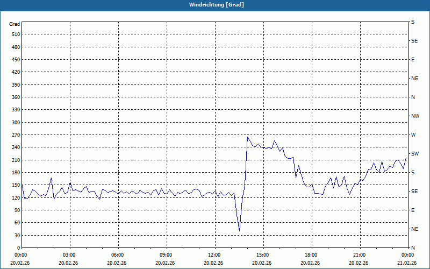Viewport: 430px width, 269px height.
Task: Click the Grad unit label above the left axis
Action: (x=15, y=24)
